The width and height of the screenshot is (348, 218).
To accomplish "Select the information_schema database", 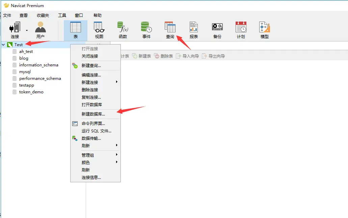I will pos(38,65).
